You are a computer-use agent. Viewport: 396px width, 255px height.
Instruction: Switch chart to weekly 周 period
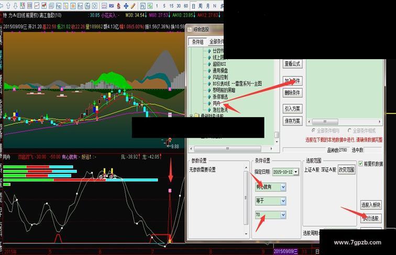pyautogui.click(x=201, y=6)
